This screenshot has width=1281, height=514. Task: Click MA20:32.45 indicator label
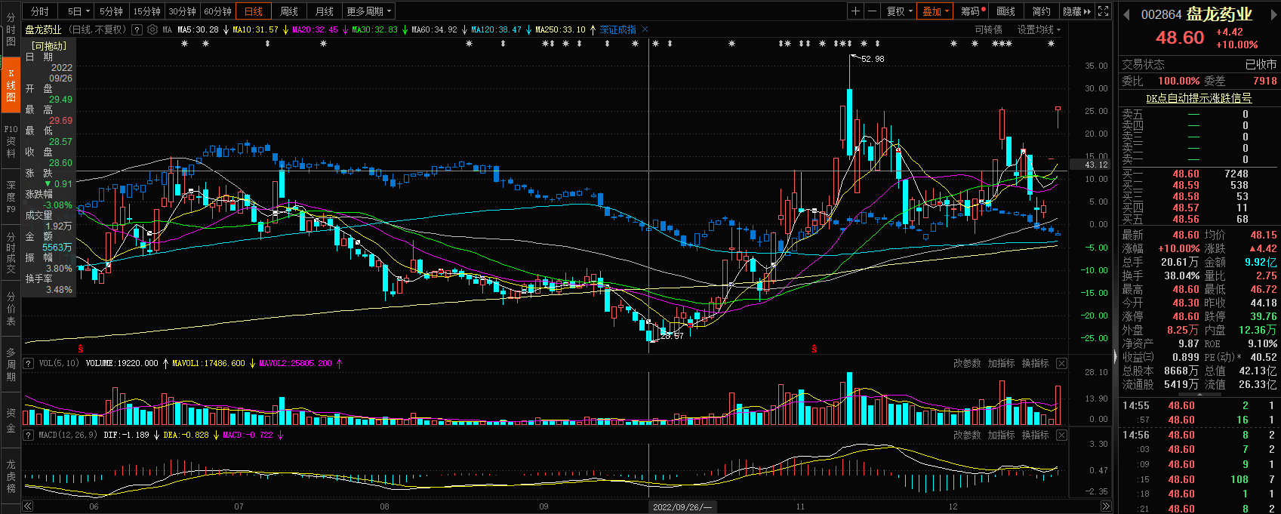[x=315, y=30]
